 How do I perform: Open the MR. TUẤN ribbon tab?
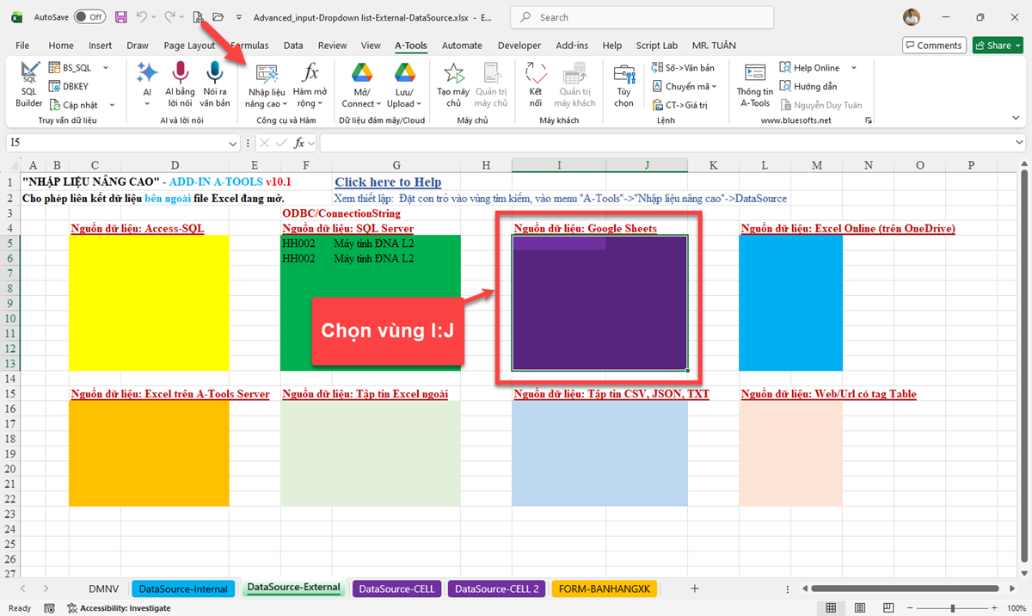point(716,46)
